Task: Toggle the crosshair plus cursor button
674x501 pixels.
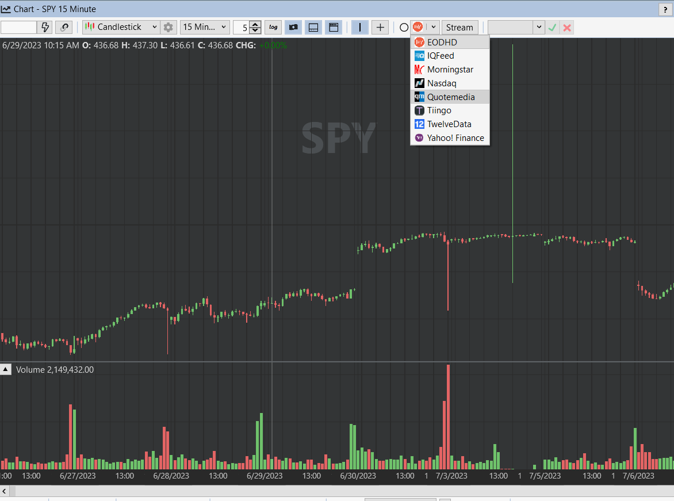Action: point(380,28)
